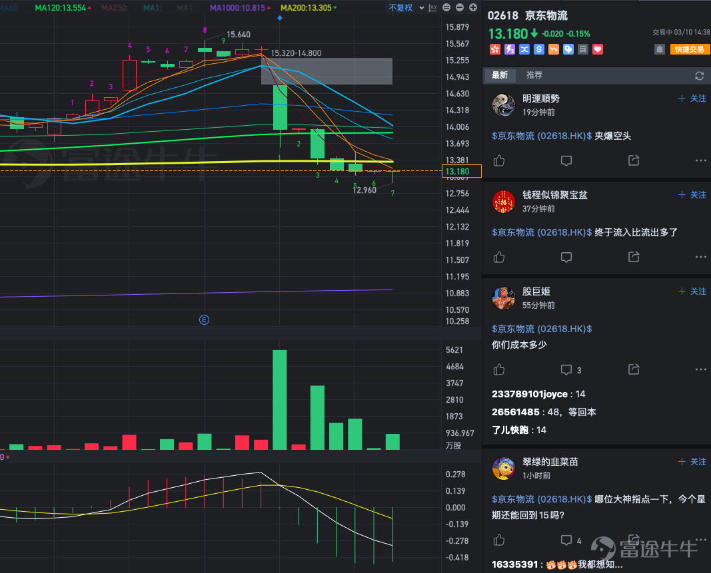Click the 快捷交易 quick trade button

(x=690, y=49)
